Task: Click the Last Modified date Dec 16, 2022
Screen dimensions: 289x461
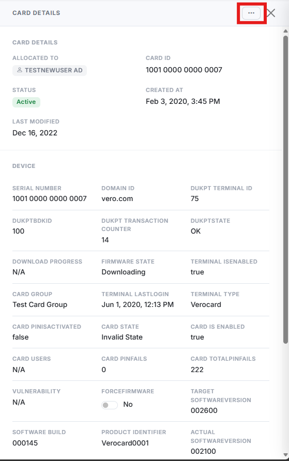Action: click(35, 133)
